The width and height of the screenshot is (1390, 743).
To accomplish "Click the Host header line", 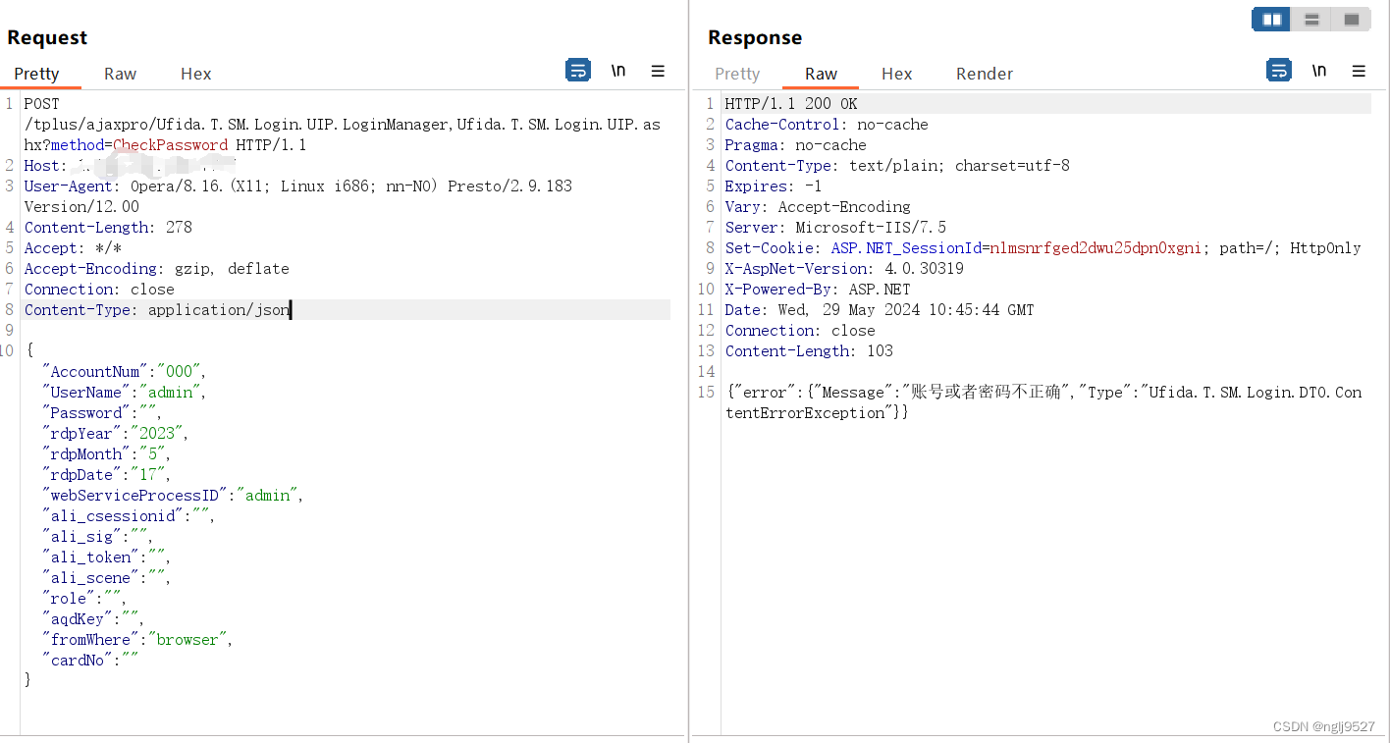I will (x=130, y=166).
